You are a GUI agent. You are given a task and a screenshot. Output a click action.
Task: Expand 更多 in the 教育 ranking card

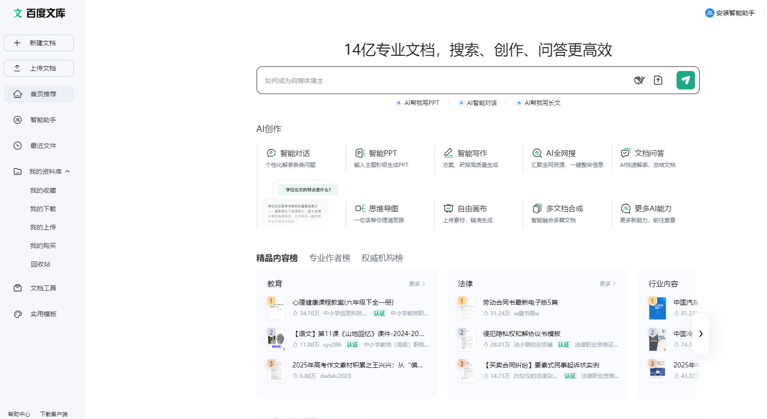click(x=417, y=284)
